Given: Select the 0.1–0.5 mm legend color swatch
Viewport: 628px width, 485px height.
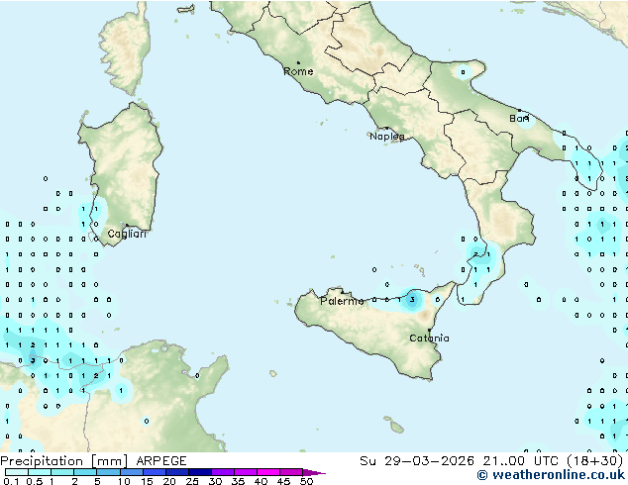Looking at the screenshot, I should (17, 472).
